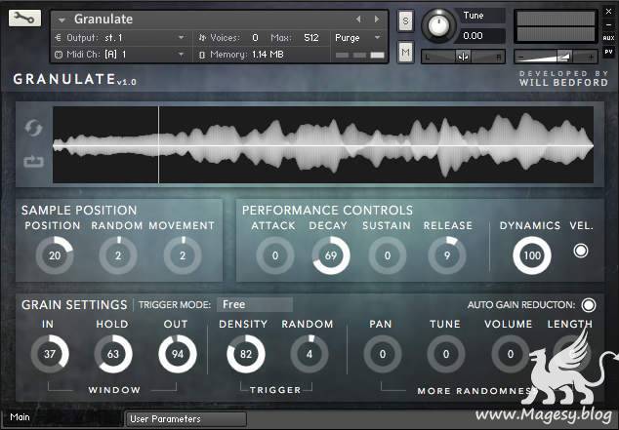Viewport: 619px width, 430px height.
Task: Open the wrench edit mode icon
Action: point(24,19)
